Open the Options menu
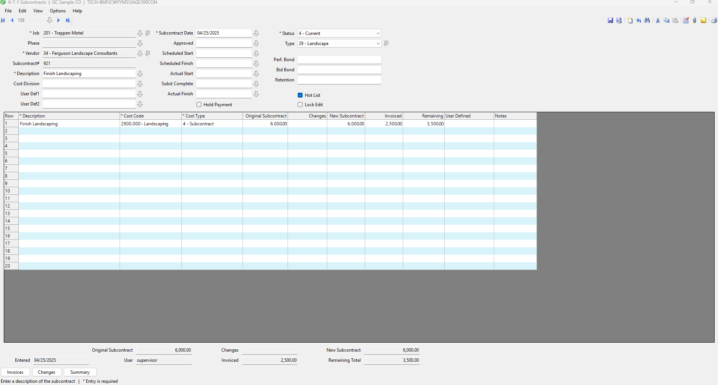The width and height of the screenshot is (718, 385). coord(58,11)
